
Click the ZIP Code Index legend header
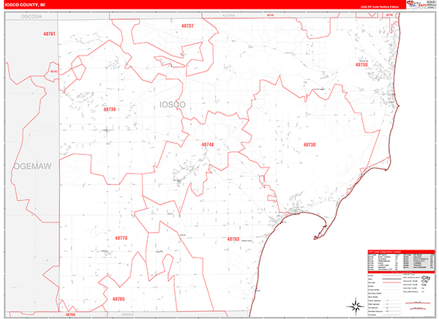point(401,252)
